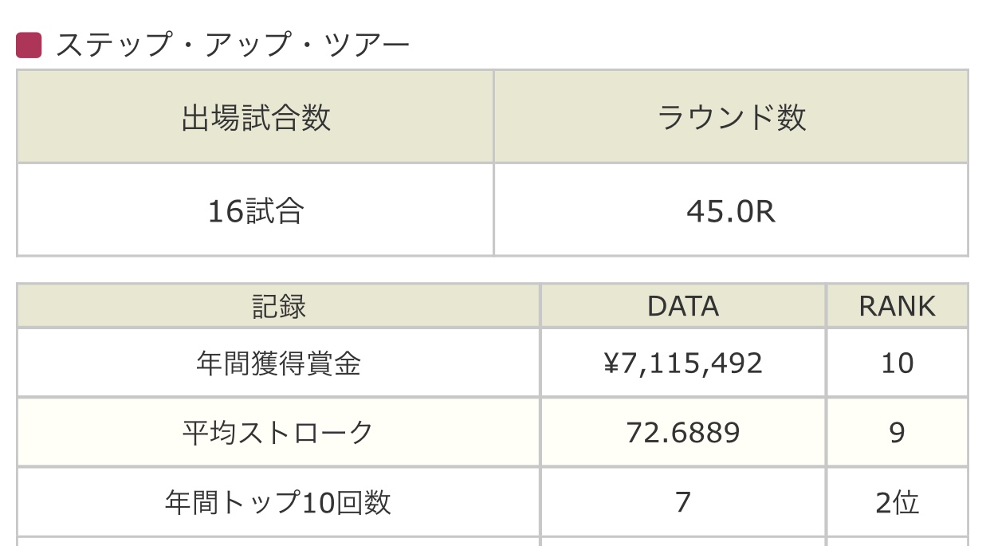Select the 45.0R rounds value cell
The height and width of the screenshot is (546, 990).
(732, 210)
